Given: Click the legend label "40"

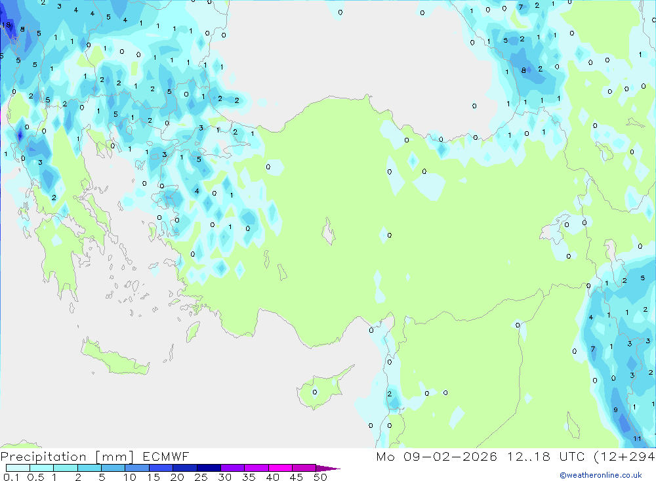Looking at the screenshot, I should click(272, 477).
